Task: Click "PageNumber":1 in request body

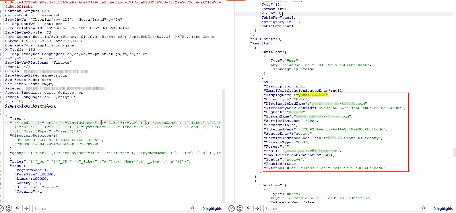Action: (32, 170)
